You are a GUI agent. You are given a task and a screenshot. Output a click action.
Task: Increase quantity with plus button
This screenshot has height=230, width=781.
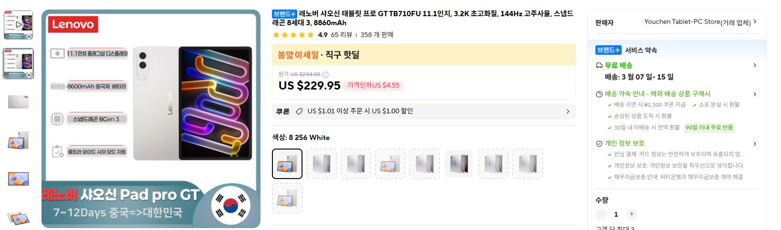(x=631, y=214)
